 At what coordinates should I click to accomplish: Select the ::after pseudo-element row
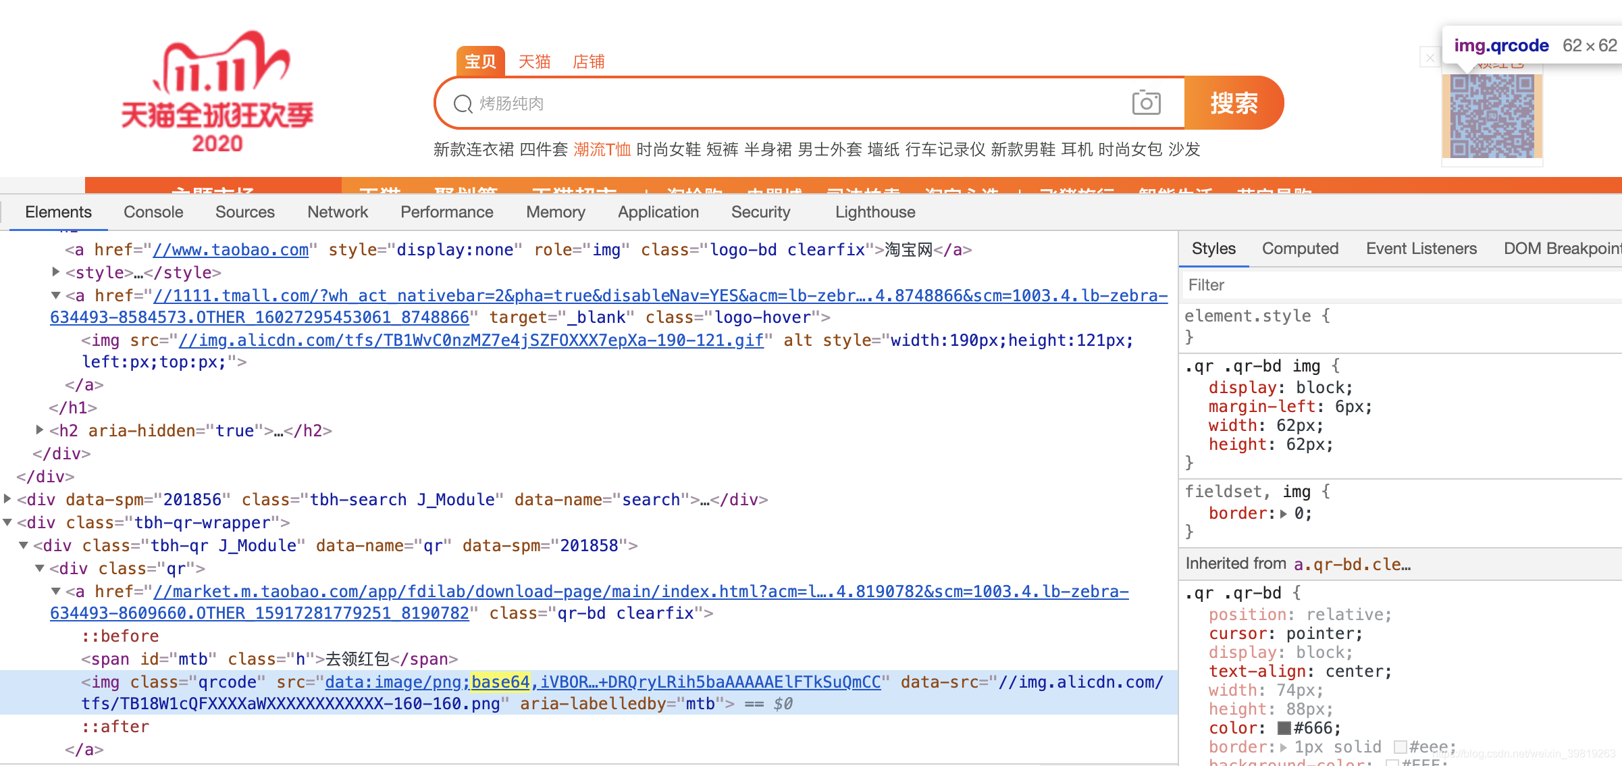(115, 727)
